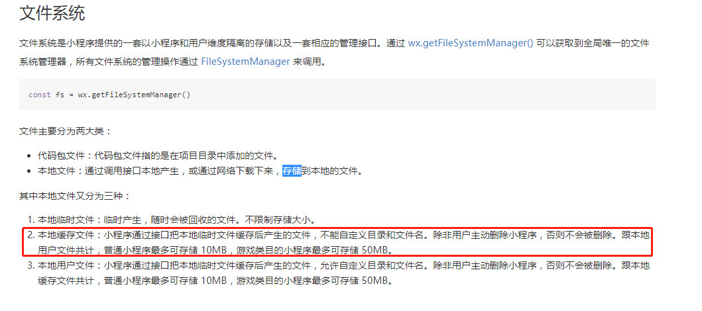The width and height of the screenshot is (702, 311).
Task: Click the 文件系统 page heading
Action: click(52, 13)
